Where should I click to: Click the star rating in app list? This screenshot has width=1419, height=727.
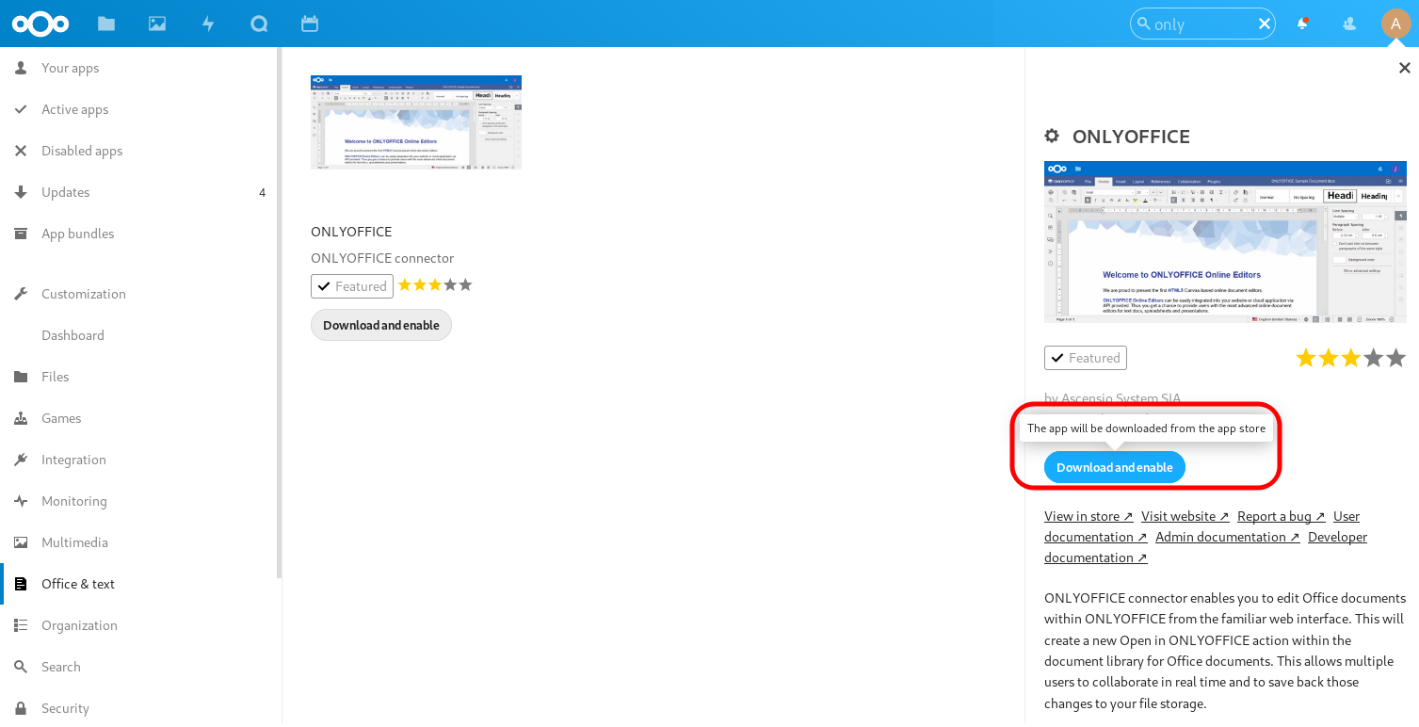pyautogui.click(x=435, y=285)
